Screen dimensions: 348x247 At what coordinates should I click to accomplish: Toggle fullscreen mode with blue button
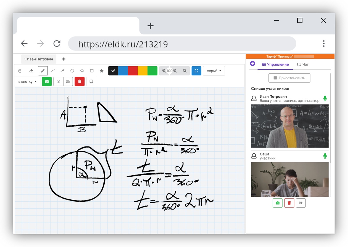click(x=196, y=71)
